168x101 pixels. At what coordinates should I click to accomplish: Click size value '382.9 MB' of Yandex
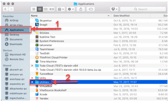click(162, 98)
